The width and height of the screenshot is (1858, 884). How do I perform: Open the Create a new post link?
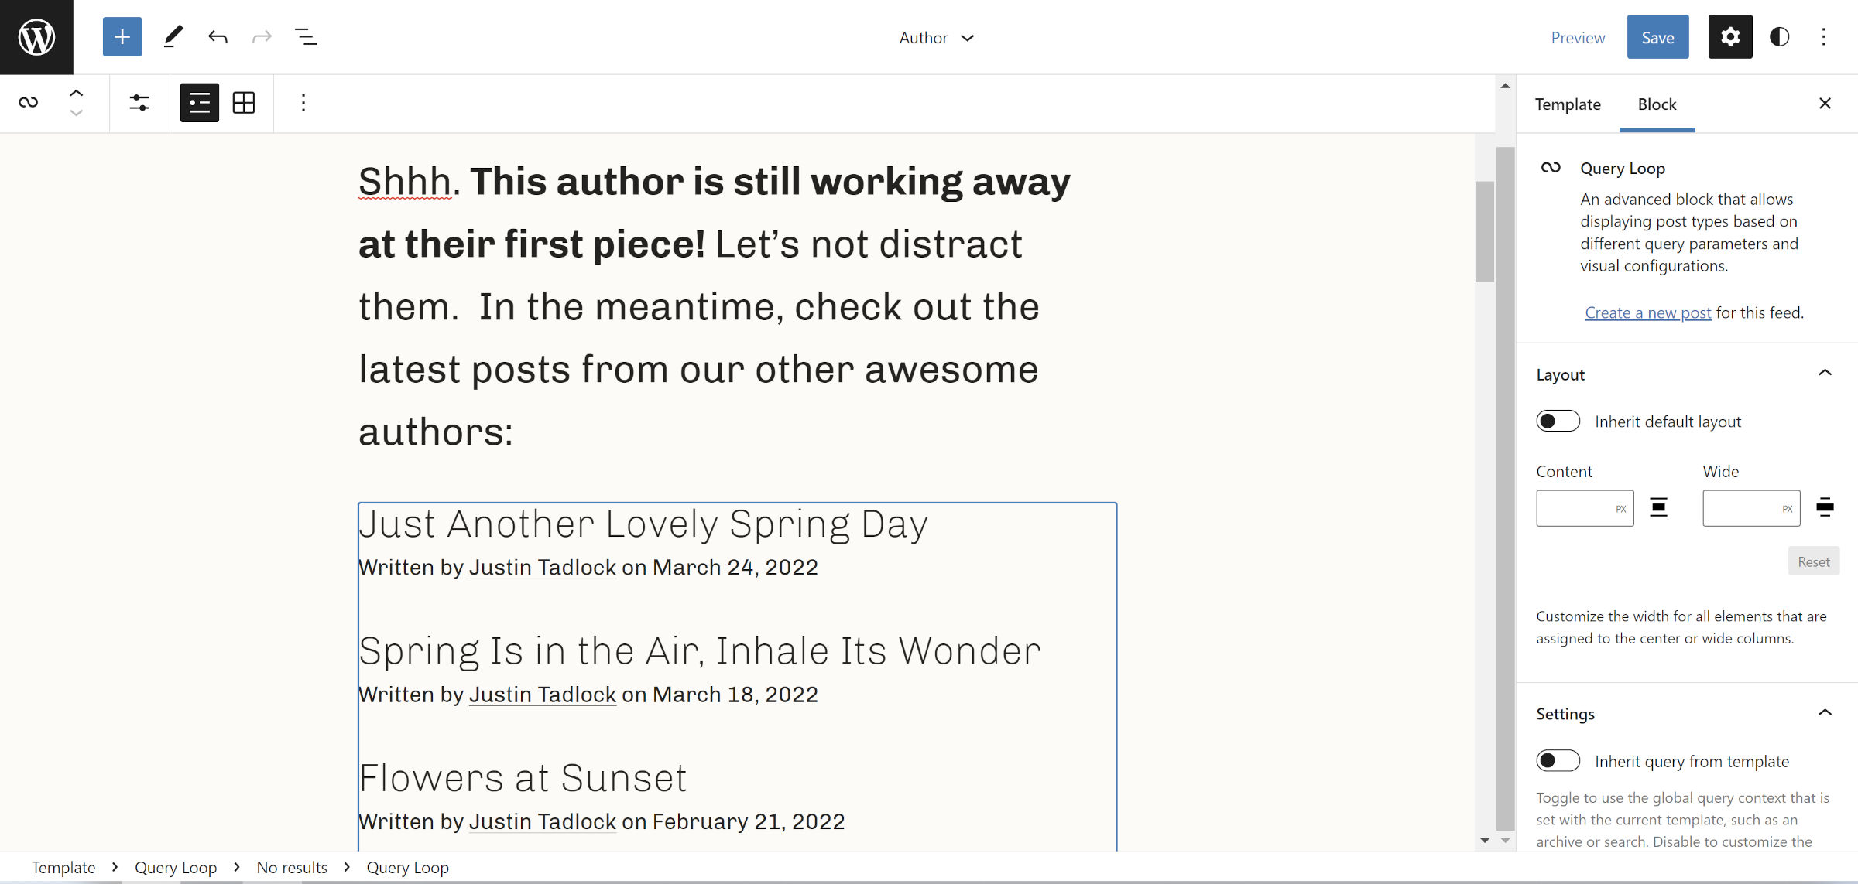tap(1647, 312)
